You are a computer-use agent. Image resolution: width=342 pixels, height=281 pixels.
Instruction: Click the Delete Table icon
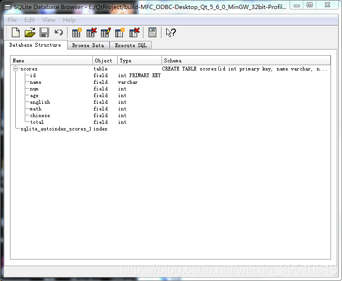pos(91,32)
